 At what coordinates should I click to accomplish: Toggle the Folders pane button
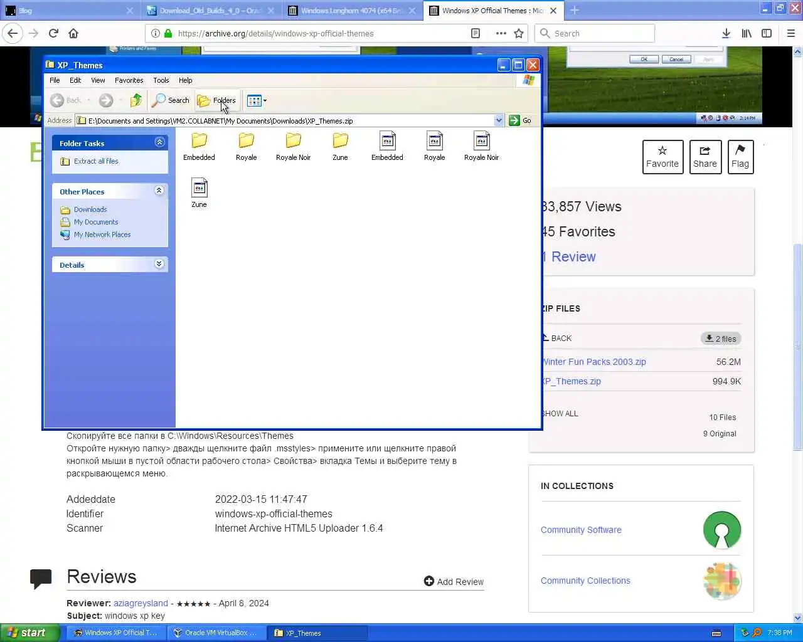coord(217,100)
